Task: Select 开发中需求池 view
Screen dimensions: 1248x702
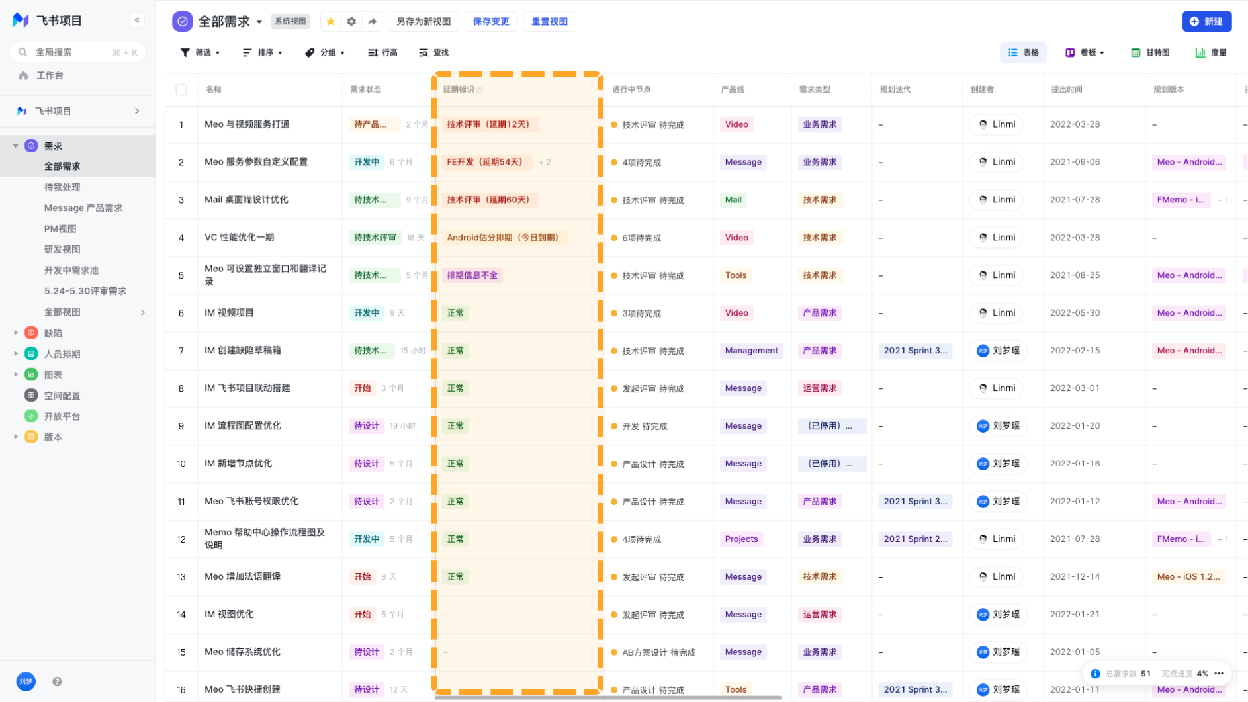Action: pyautogui.click(x=71, y=270)
